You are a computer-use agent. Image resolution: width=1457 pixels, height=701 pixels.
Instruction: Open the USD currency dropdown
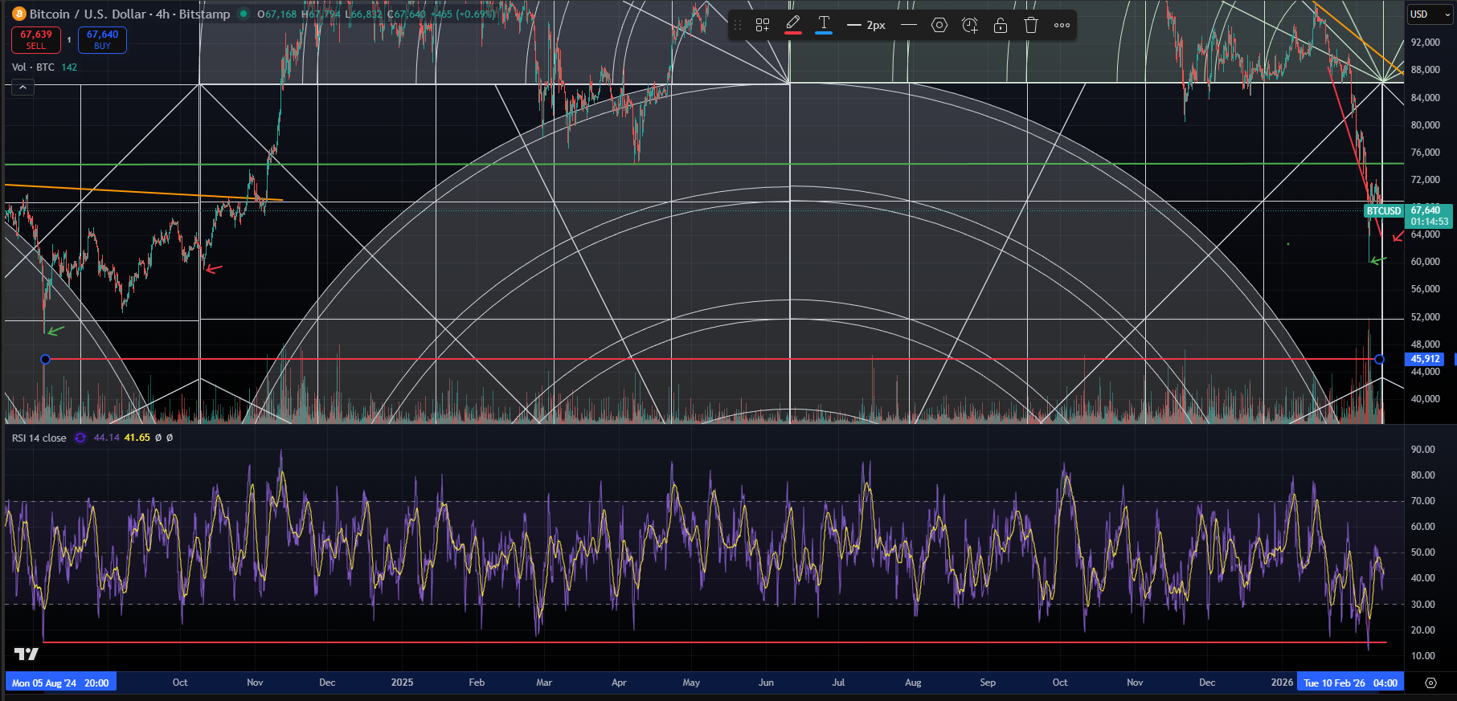1430,14
